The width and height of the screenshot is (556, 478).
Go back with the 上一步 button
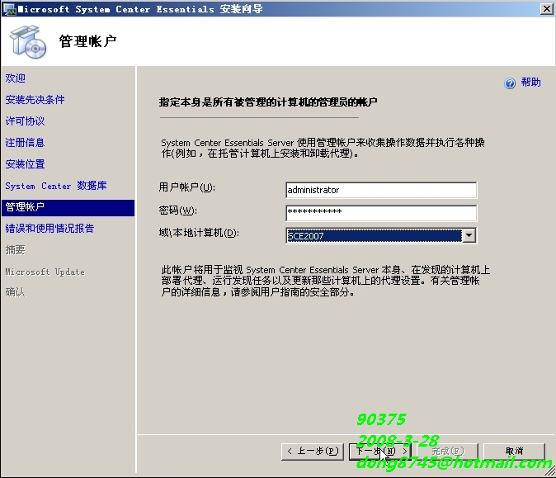point(313,452)
